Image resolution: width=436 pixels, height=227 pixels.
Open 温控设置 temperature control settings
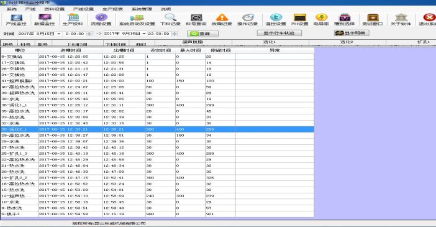(276, 20)
